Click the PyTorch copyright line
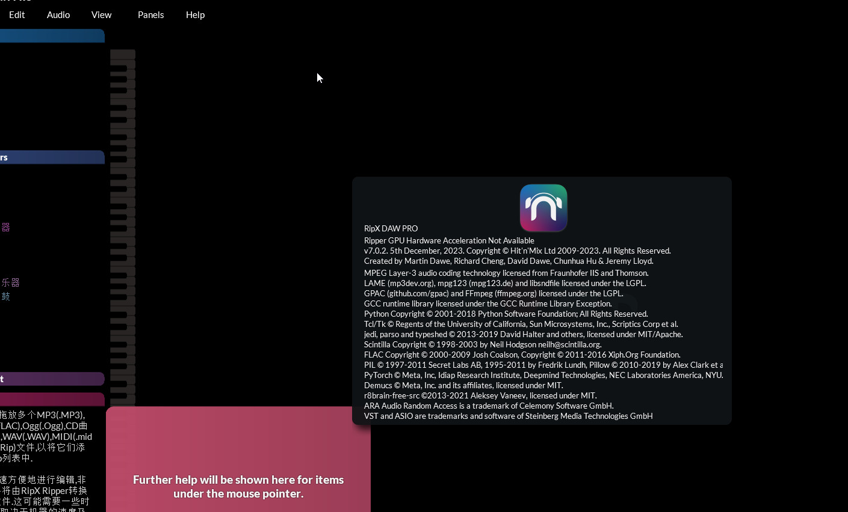Image resolution: width=848 pixels, height=512 pixels. pyautogui.click(x=543, y=375)
